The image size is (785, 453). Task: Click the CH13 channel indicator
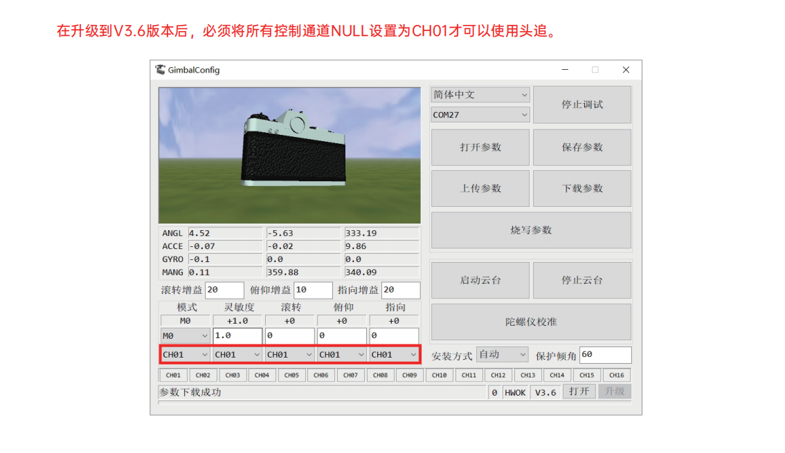point(527,375)
